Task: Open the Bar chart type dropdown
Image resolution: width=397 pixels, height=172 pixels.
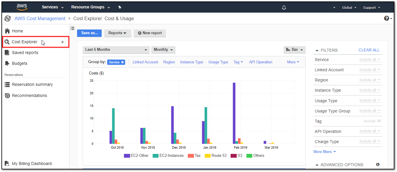Action: (294, 50)
